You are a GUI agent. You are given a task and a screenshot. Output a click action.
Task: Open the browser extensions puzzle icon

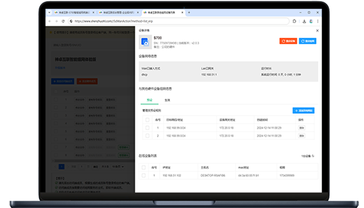pyautogui.click(x=294, y=21)
